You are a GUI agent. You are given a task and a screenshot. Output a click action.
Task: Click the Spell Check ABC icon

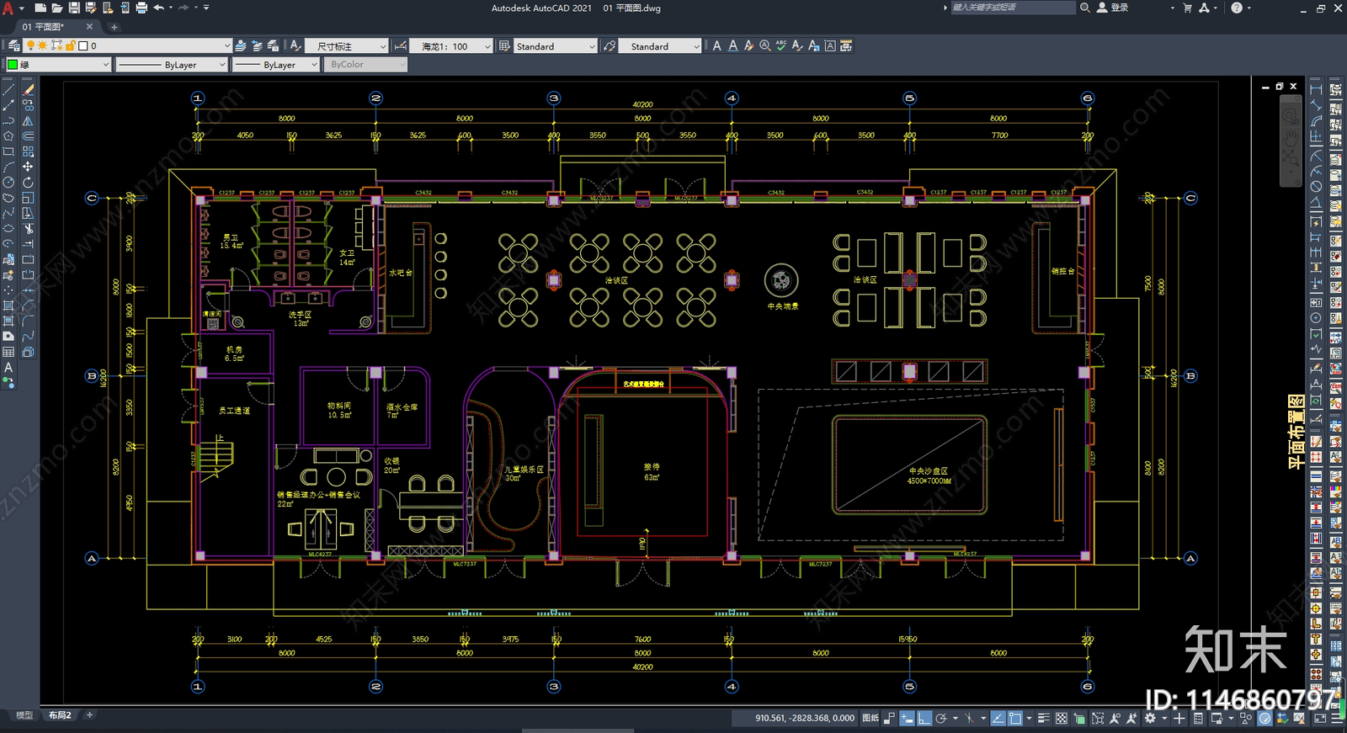click(x=781, y=45)
